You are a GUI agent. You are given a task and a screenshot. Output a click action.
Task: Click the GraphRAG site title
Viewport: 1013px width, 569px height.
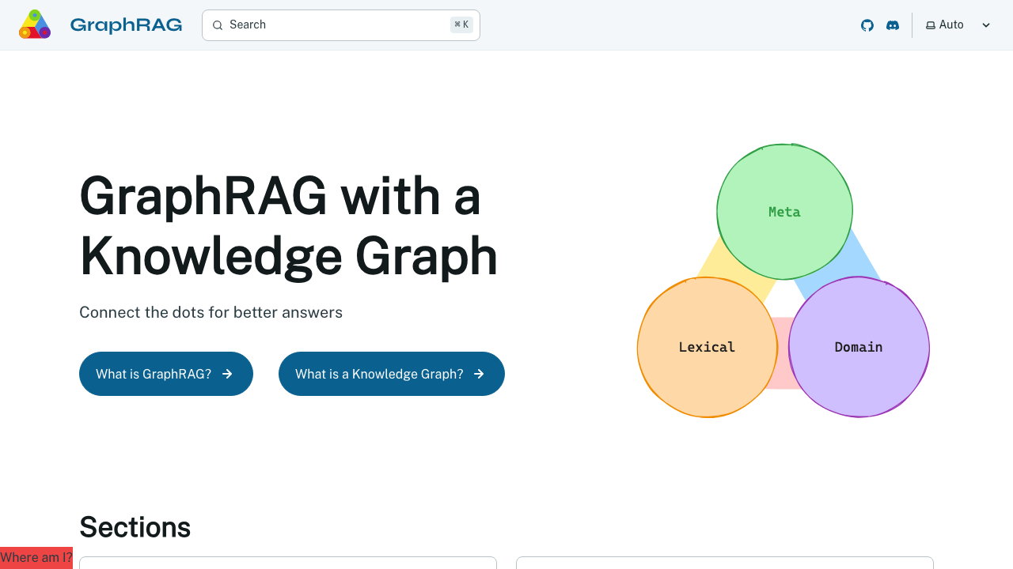click(x=126, y=25)
